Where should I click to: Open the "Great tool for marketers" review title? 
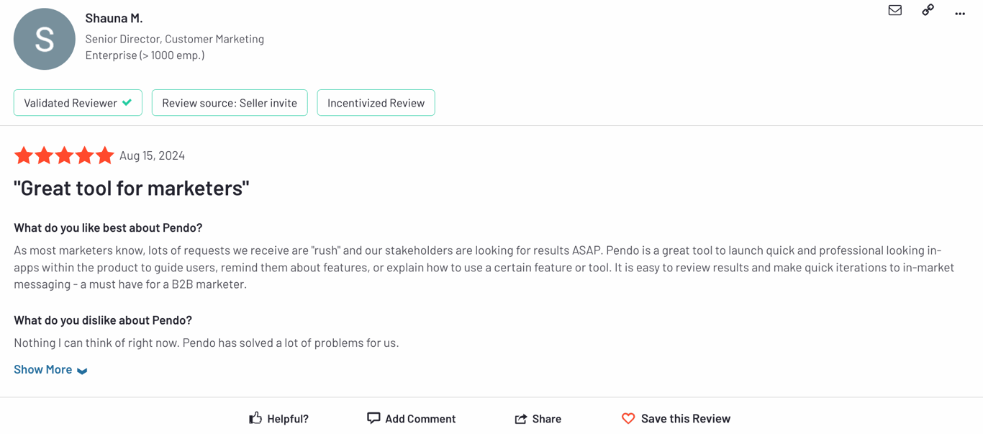coord(132,188)
